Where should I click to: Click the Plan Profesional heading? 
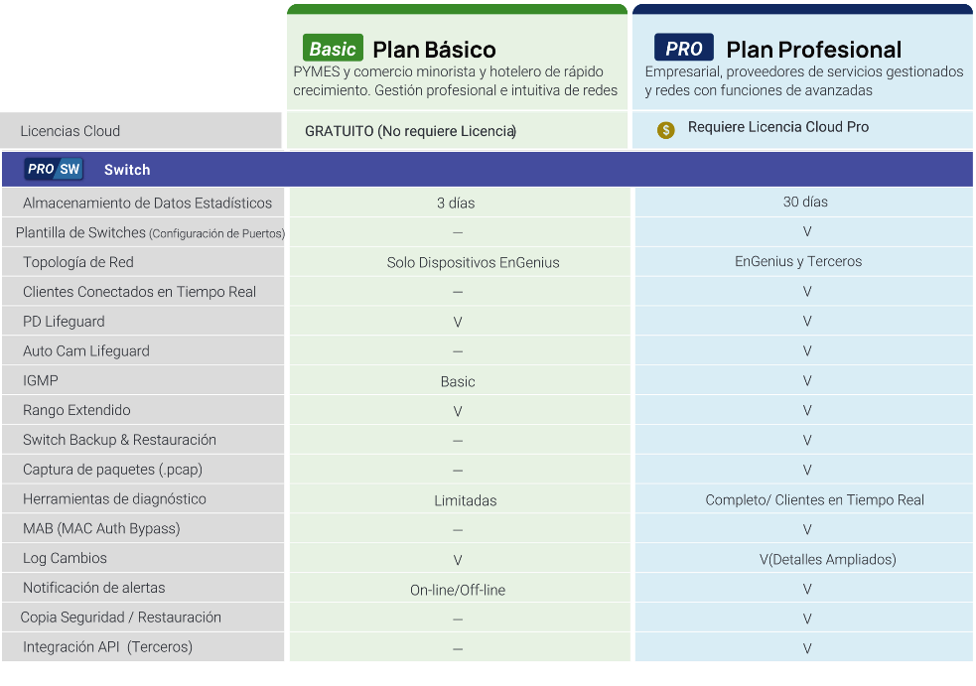click(813, 50)
